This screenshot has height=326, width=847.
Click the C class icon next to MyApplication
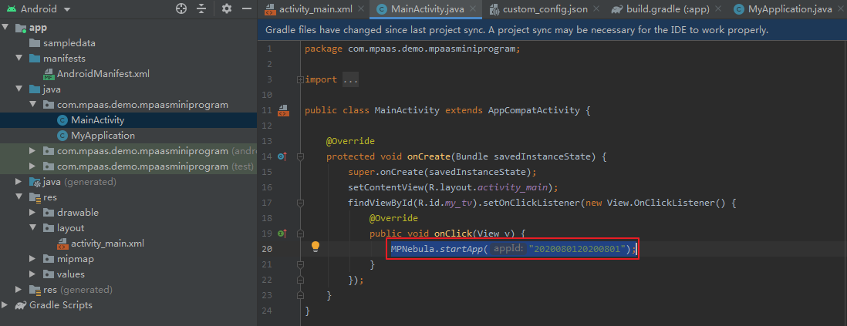(x=62, y=136)
